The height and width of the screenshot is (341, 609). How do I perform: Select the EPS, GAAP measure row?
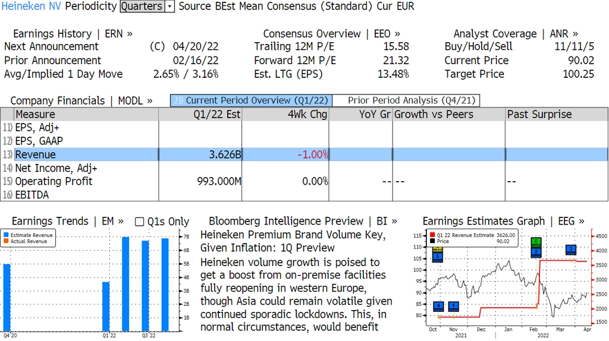click(304, 141)
